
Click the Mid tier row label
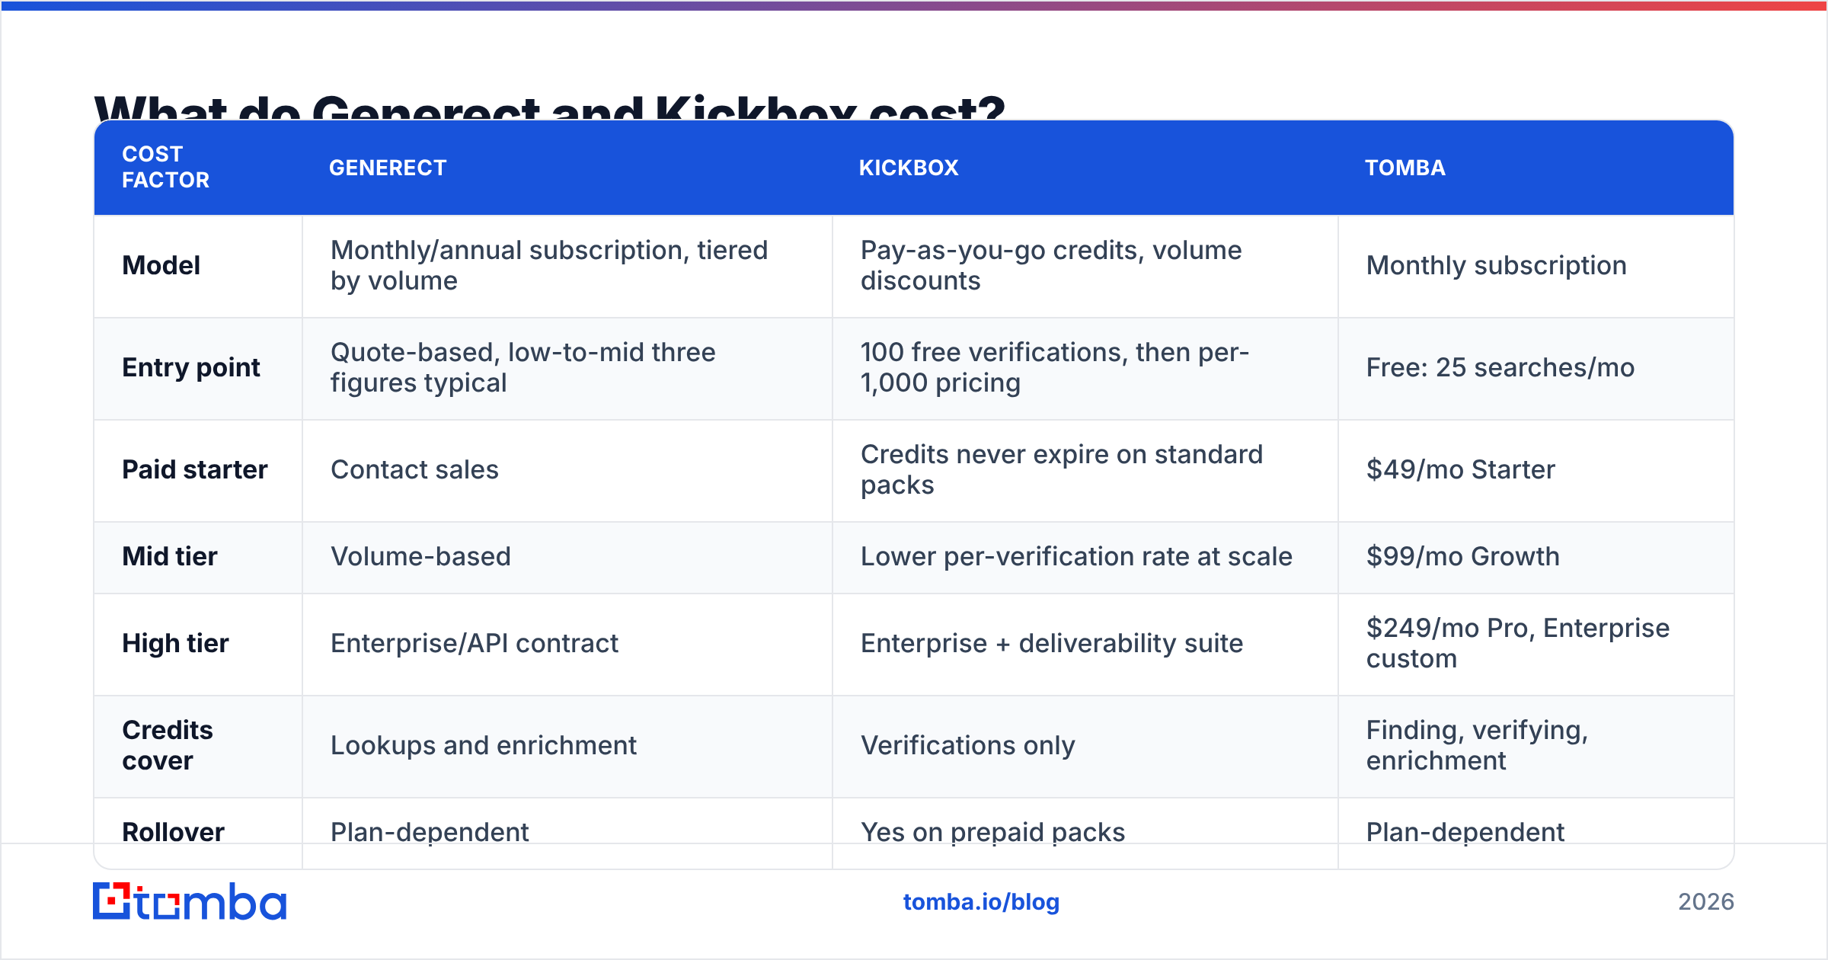tap(170, 556)
